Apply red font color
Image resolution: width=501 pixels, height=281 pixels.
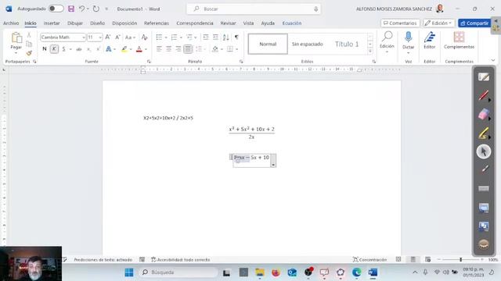pyautogui.click(x=139, y=49)
